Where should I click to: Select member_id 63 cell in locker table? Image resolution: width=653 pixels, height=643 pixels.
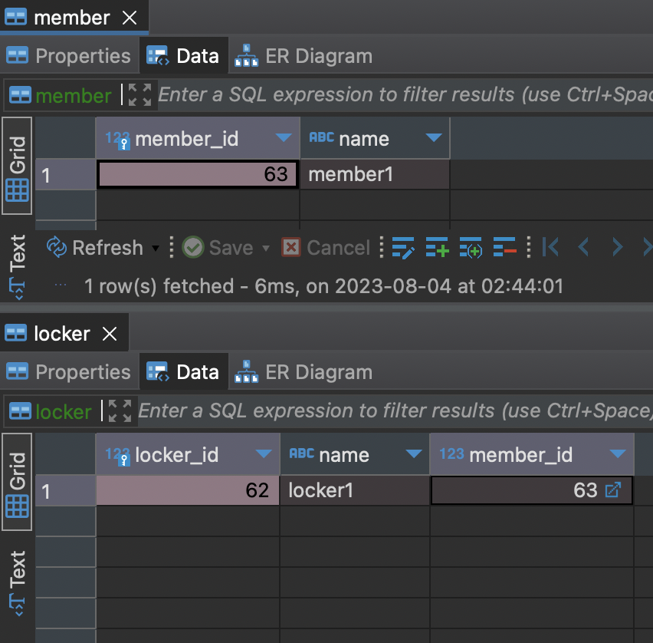tap(532, 490)
